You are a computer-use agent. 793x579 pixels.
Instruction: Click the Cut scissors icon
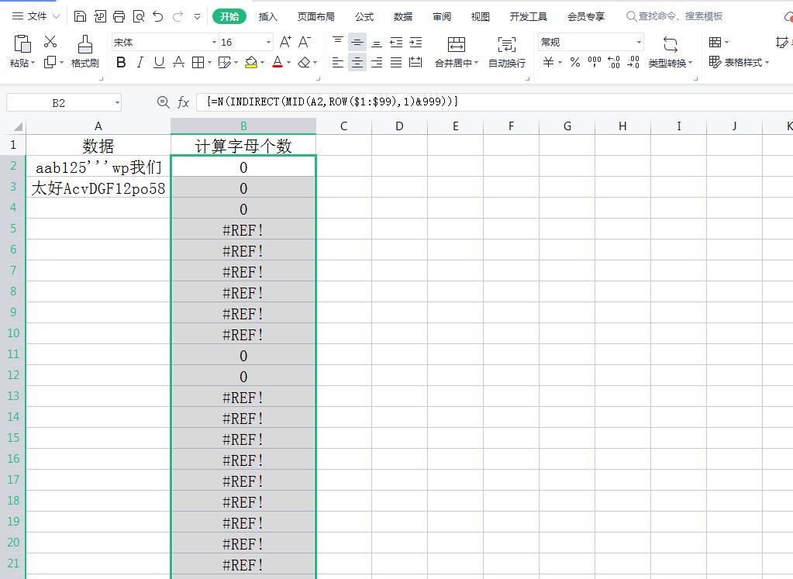tap(50, 41)
